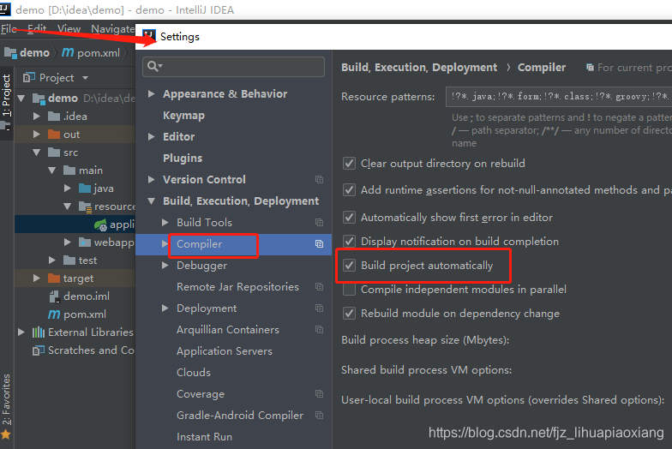
Task: Toggle Rebuild module on dependency change
Action: coord(349,314)
